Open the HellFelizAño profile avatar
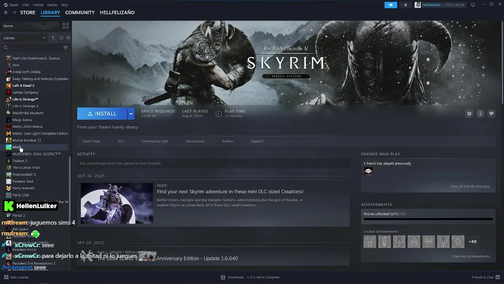 coord(417,5)
